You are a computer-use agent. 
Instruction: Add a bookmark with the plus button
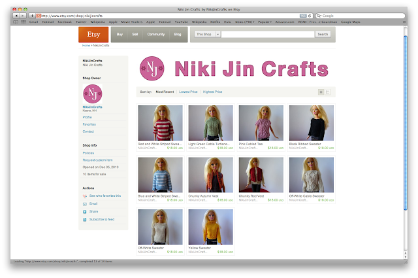(x=32, y=16)
